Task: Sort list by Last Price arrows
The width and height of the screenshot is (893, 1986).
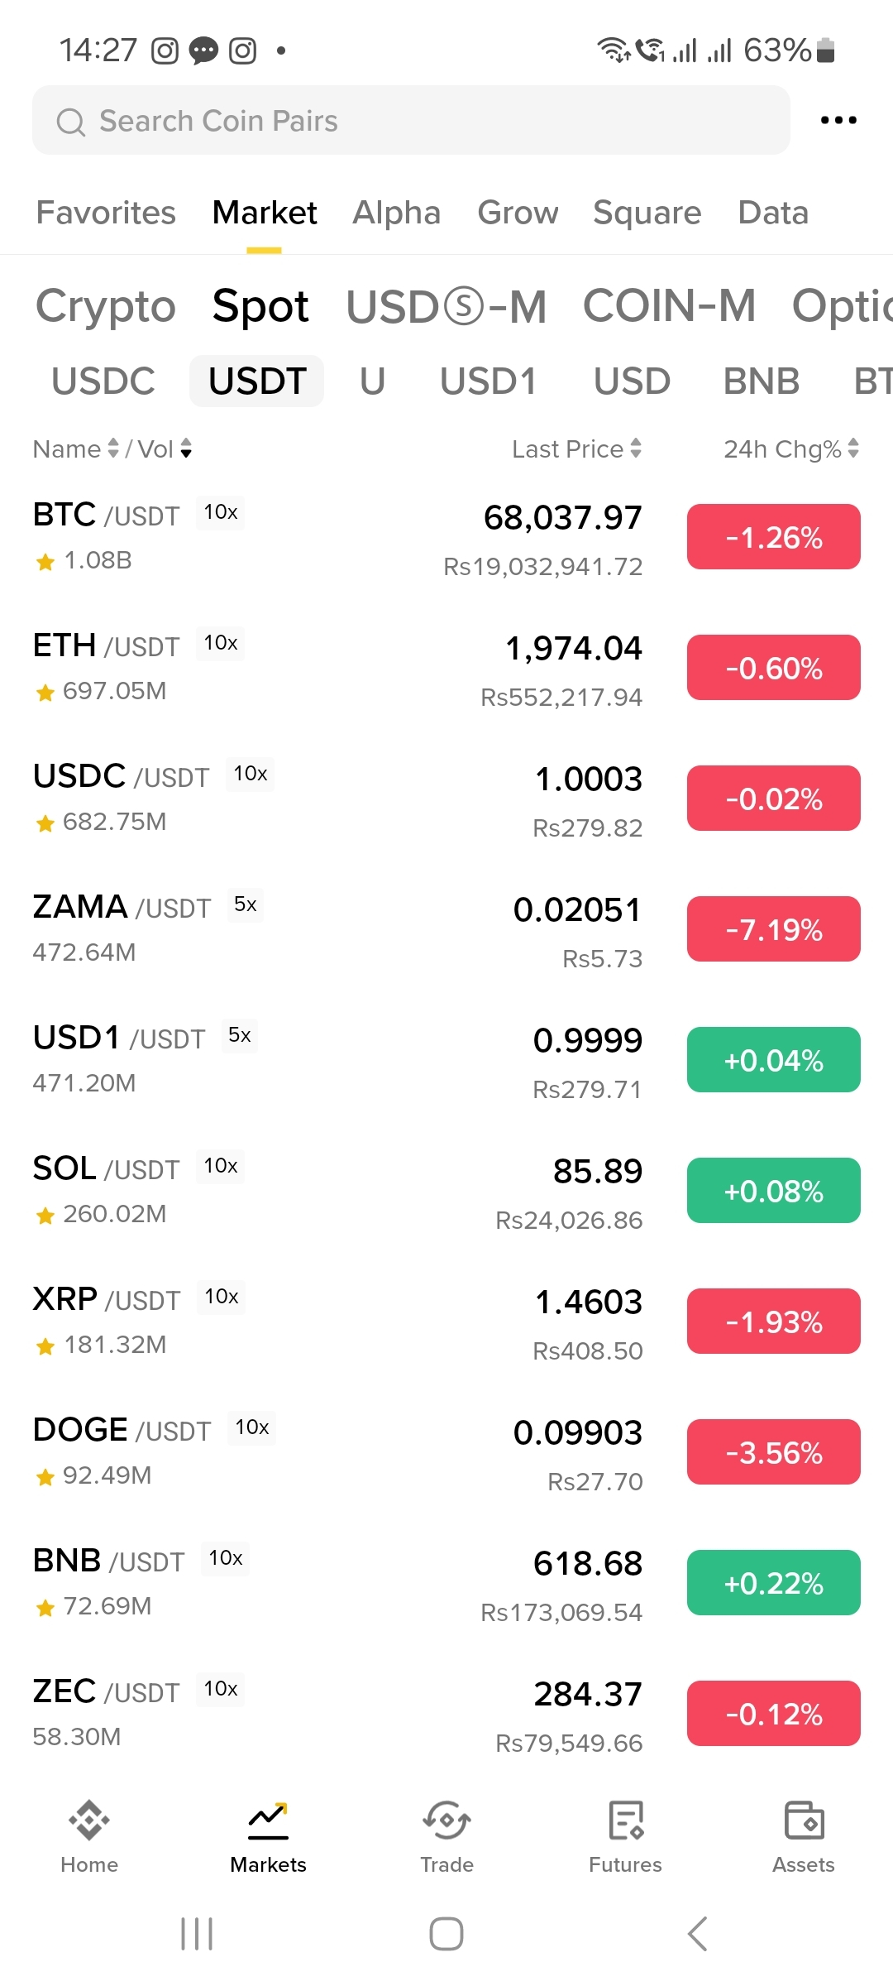Action: 635,449
